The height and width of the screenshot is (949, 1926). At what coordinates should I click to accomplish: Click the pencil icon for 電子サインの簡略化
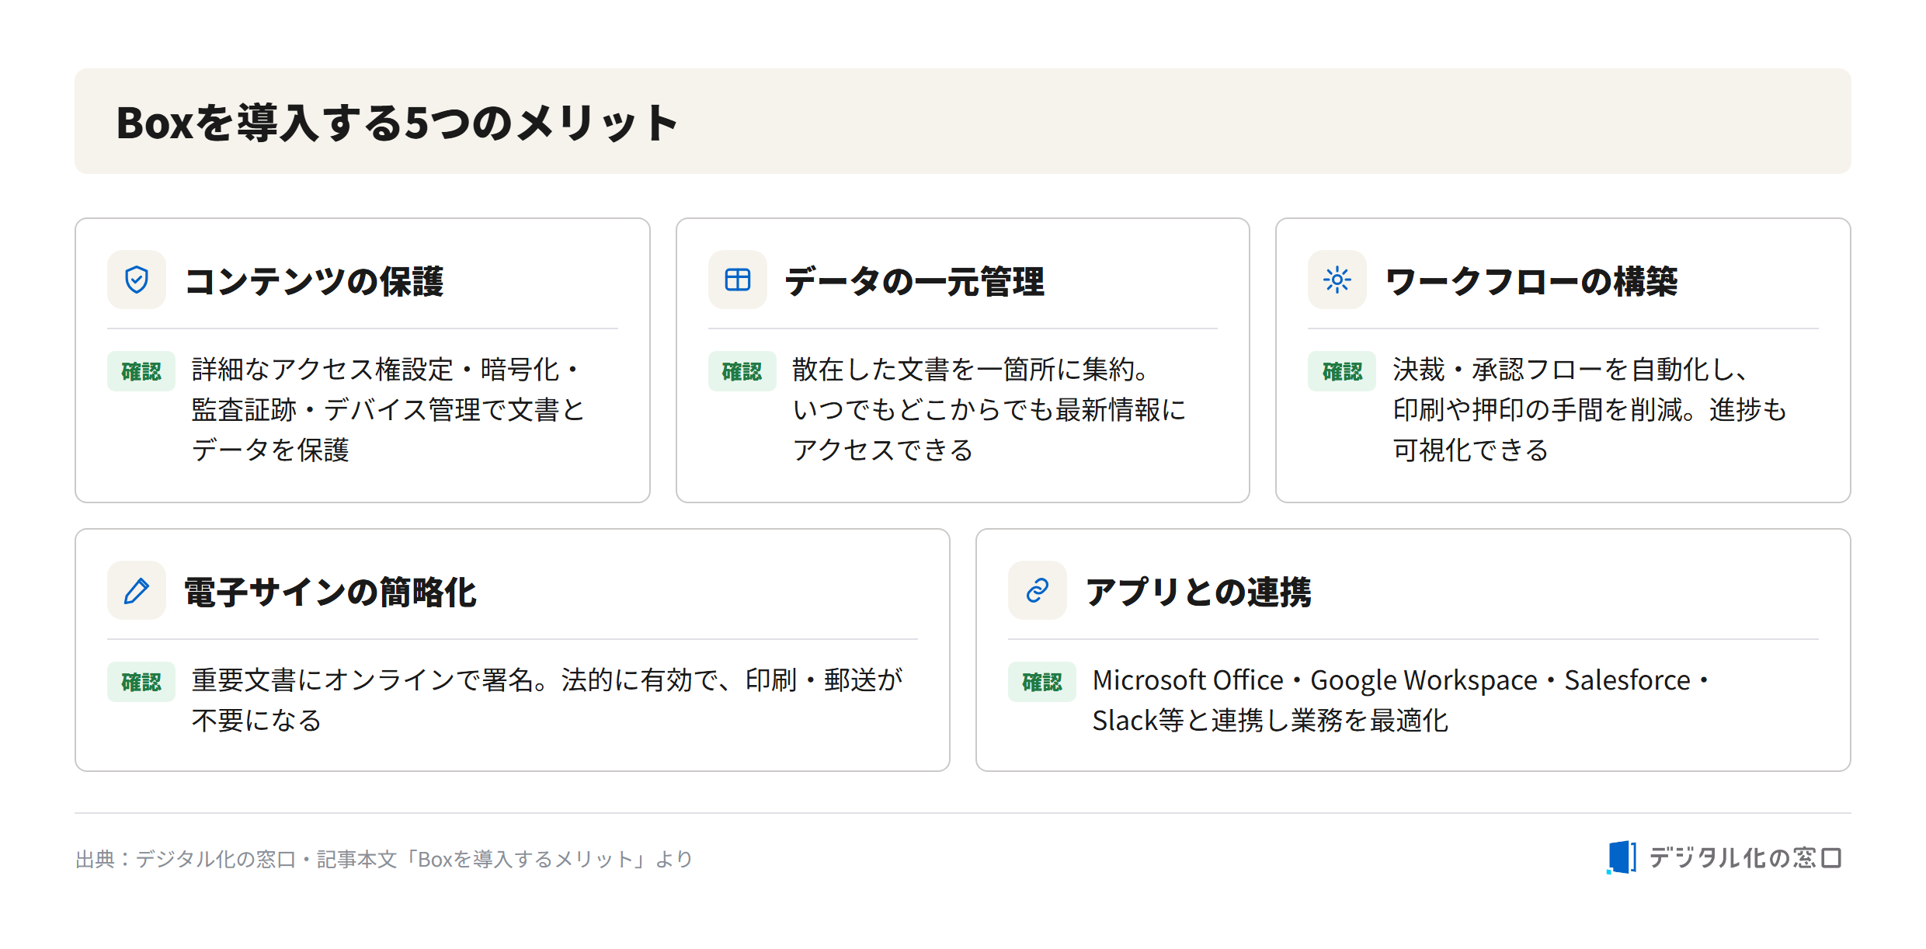pyautogui.click(x=137, y=590)
